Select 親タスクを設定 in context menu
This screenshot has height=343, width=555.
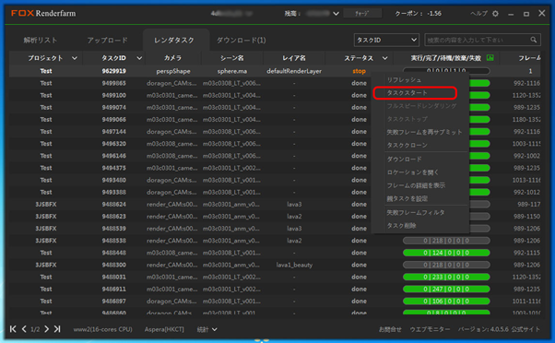(407, 198)
